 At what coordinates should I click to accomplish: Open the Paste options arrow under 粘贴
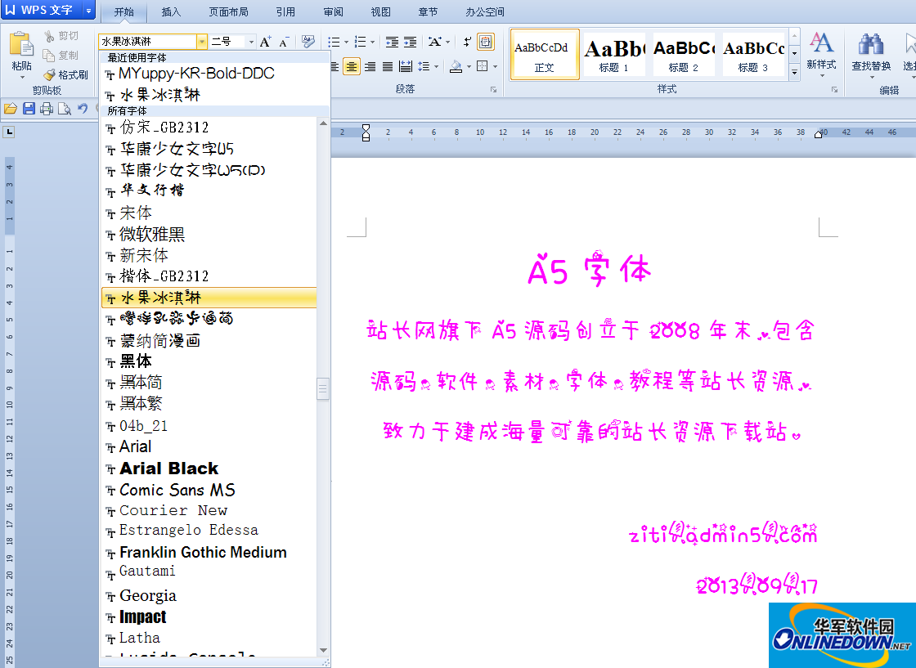[x=22, y=77]
